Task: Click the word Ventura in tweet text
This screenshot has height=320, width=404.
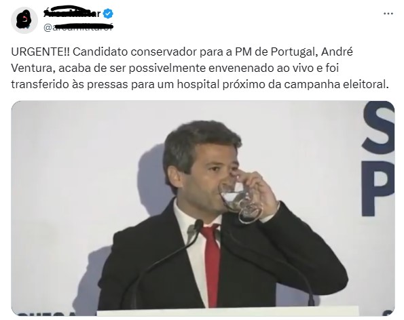Action: [x=33, y=68]
